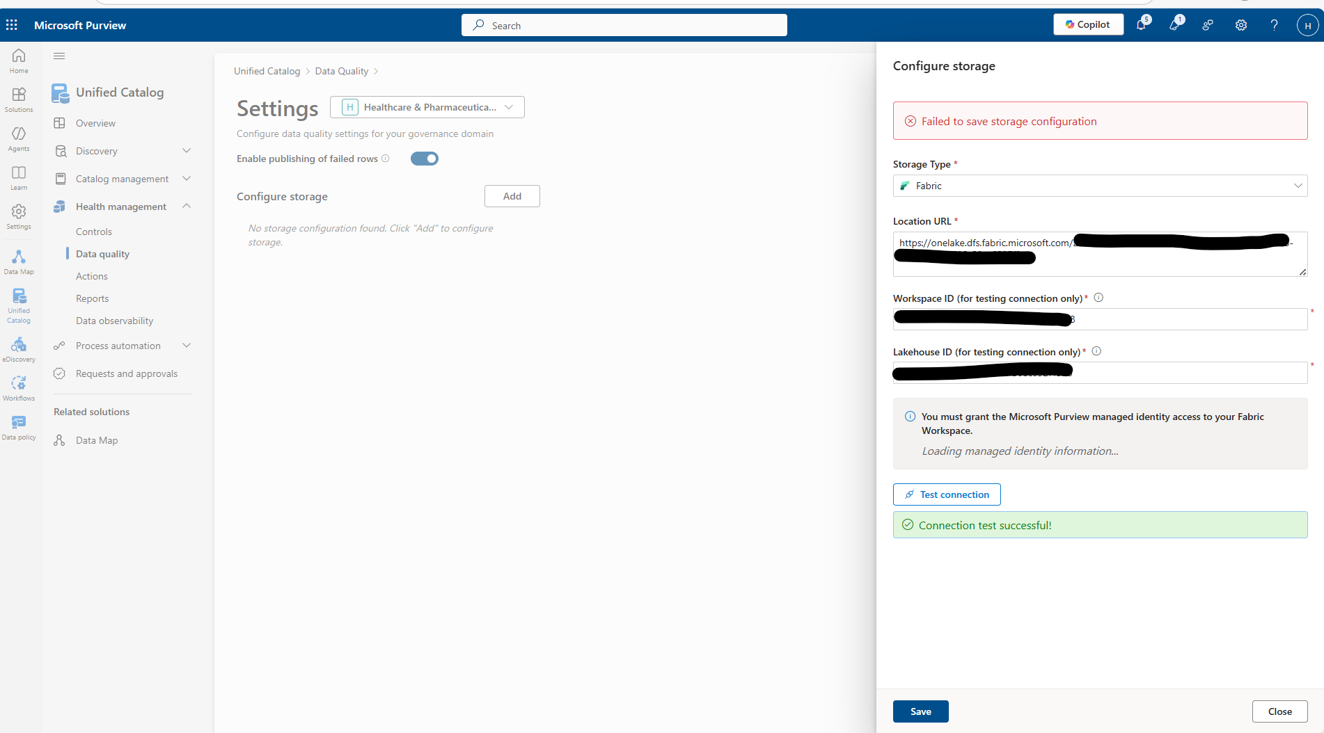Open governance domain dropdown Healthcare & Pharmaceutica
This screenshot has height=733, width=1324.
coord(427,107)
